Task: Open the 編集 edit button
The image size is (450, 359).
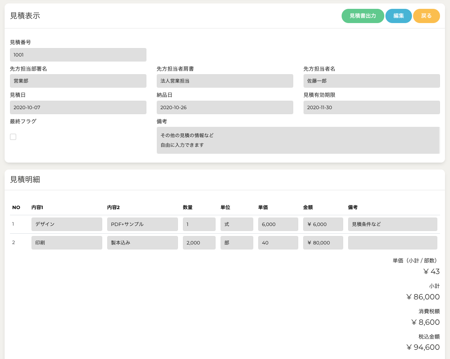Action: coord(399,16)
